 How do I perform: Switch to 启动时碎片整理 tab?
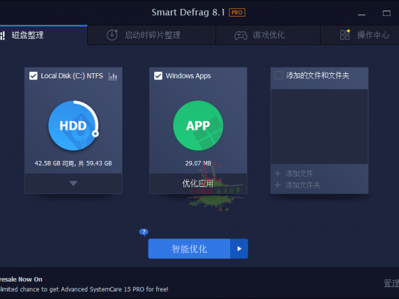click(152, 35)
